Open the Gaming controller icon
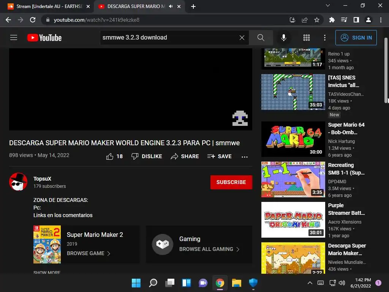Image resolution: width=389 pixels, height=292 pixels. click(x=163, y=244)
